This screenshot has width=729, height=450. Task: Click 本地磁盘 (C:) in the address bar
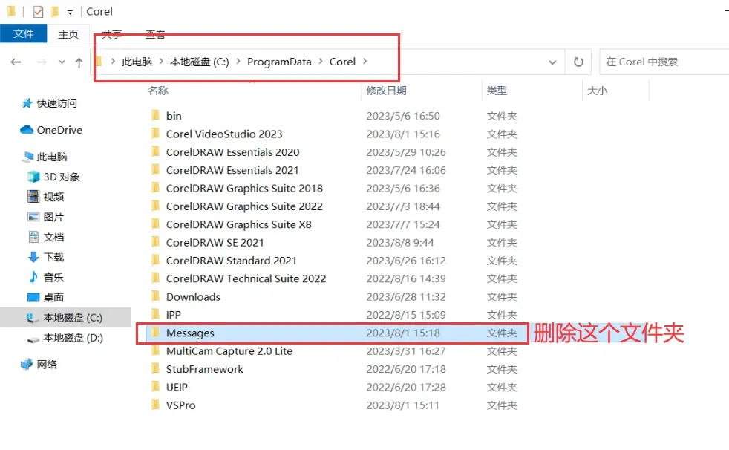point(200,62)
